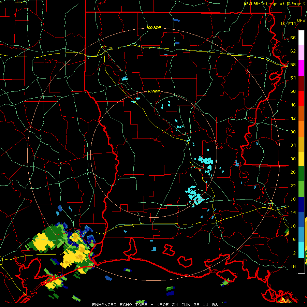Click the 50 value on the legend scale
Screen dimensions: 307x307
pyautogui.click(x=293, y=91)
